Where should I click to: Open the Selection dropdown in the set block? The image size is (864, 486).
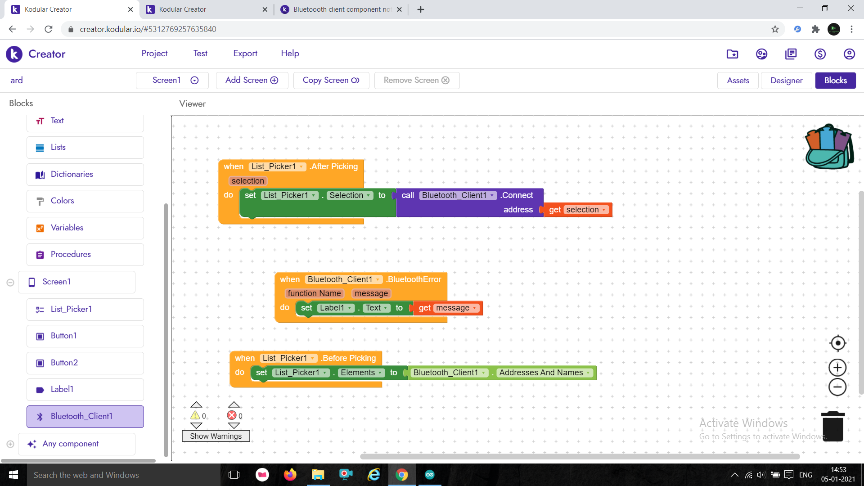369,195
